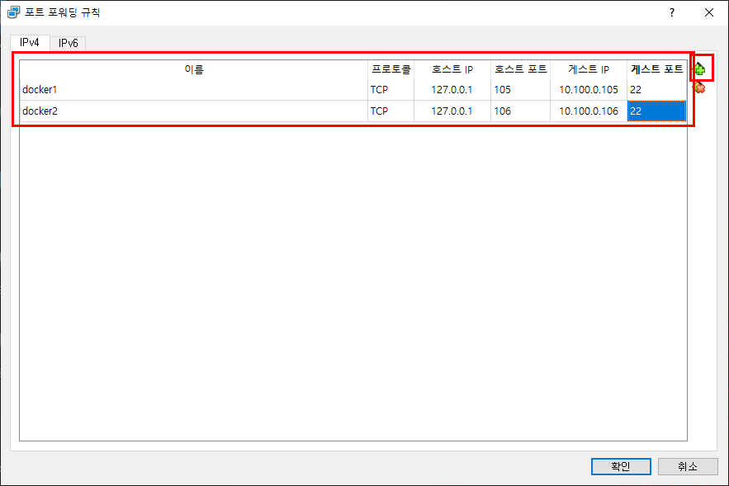The width and height of the screenshot is (729, 486).
Task: Select docker1 guest port 22 cell
Action: coord(656,90)
